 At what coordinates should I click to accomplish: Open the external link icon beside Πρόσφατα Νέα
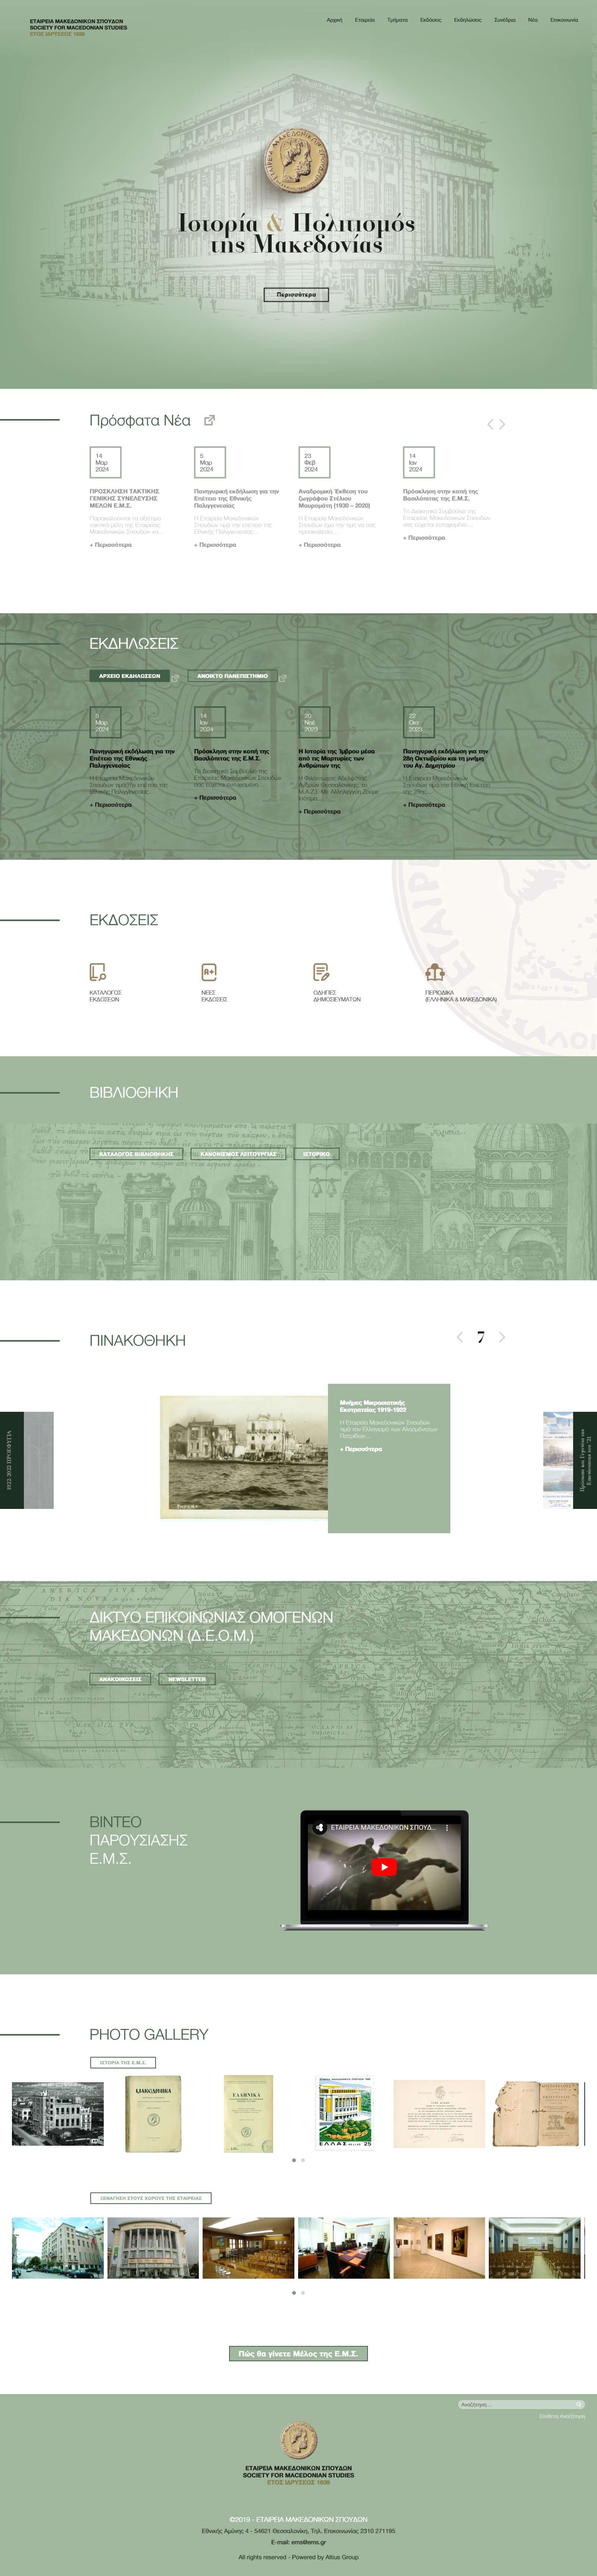209,420
